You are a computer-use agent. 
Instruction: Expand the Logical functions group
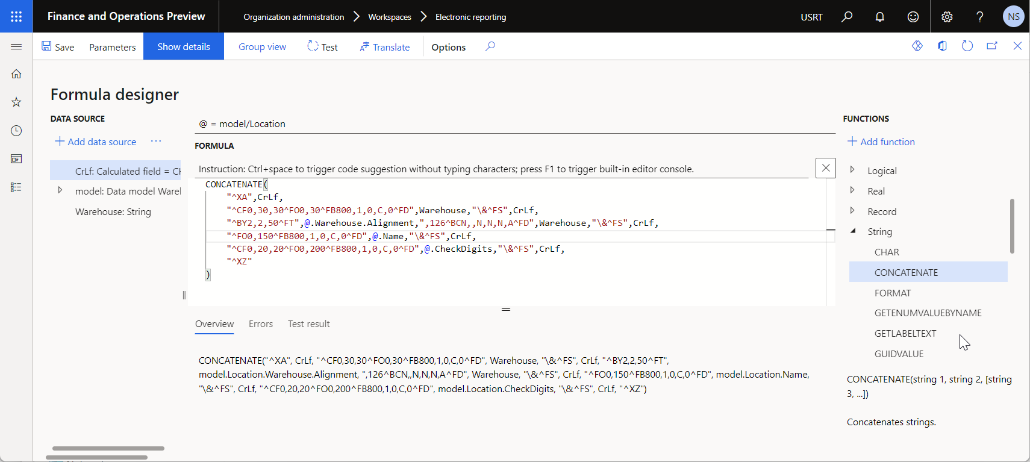tap(852, 170)
